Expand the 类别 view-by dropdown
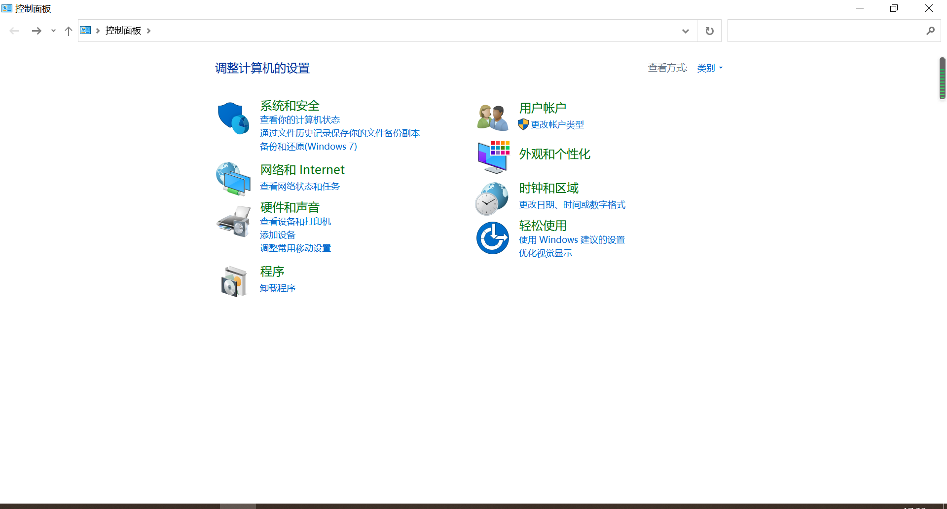Screen dimensions: 947x509 710,68
